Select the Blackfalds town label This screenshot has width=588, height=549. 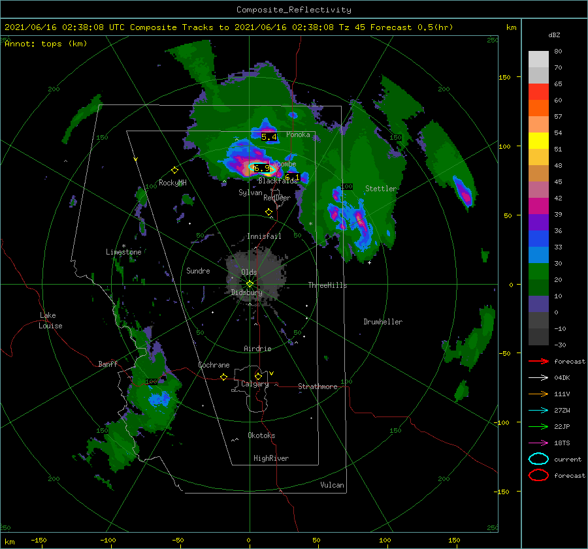[x=278, y=181]
